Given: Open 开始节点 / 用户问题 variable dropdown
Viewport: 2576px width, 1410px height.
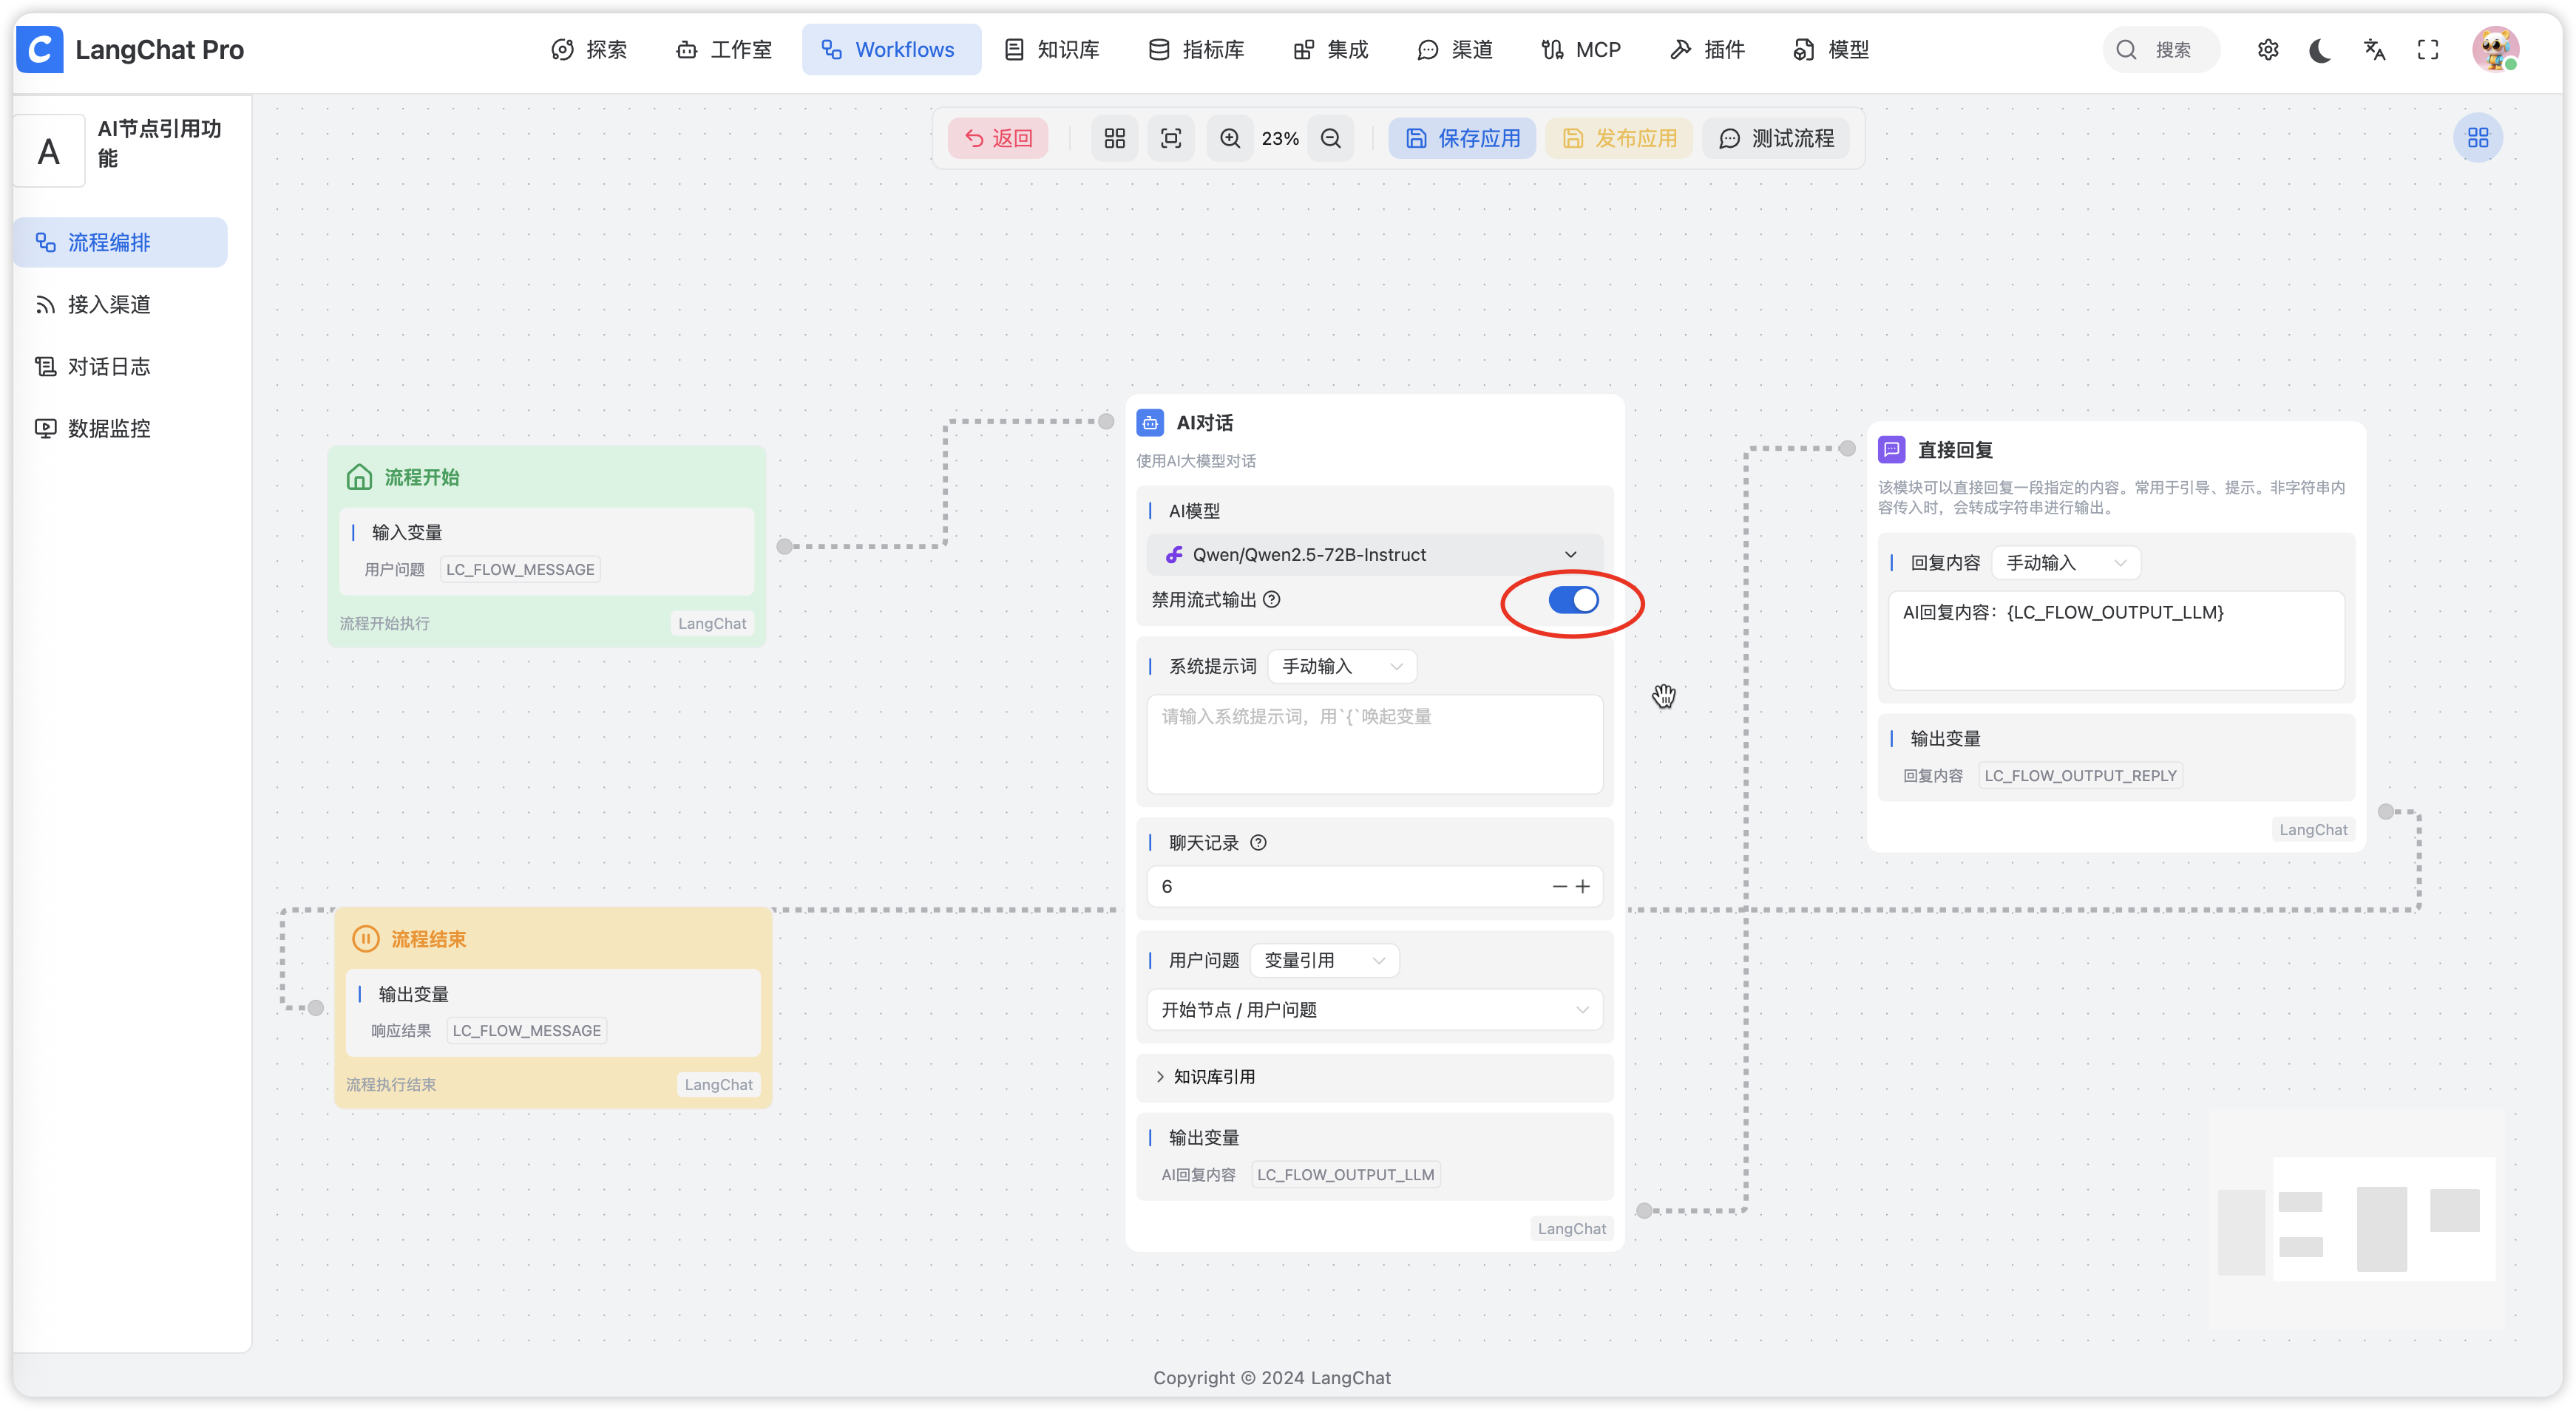Looking at the screenshot, I should (1374, 1009).
